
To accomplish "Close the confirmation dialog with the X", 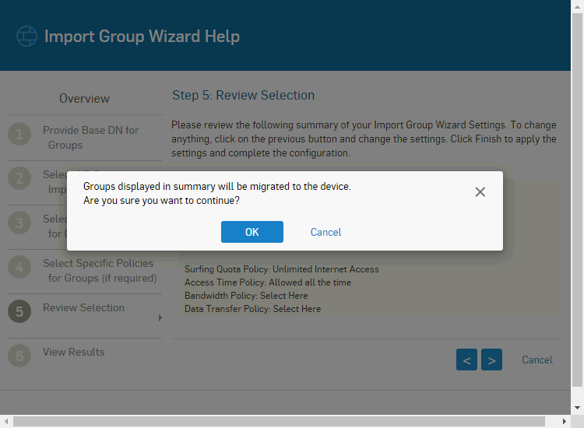I will (x=480, y=192).
